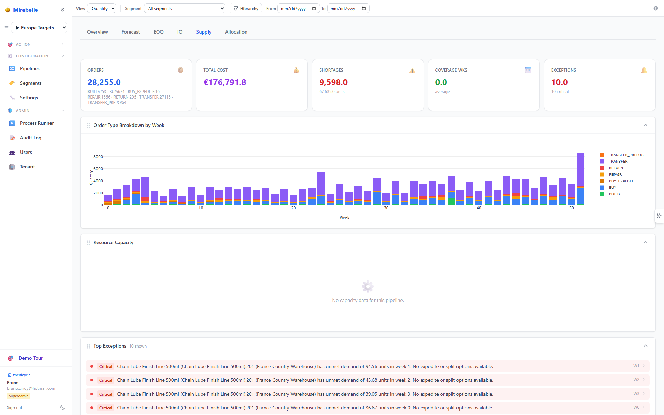Click the BUILD green legend swatch

click(602, 194)
